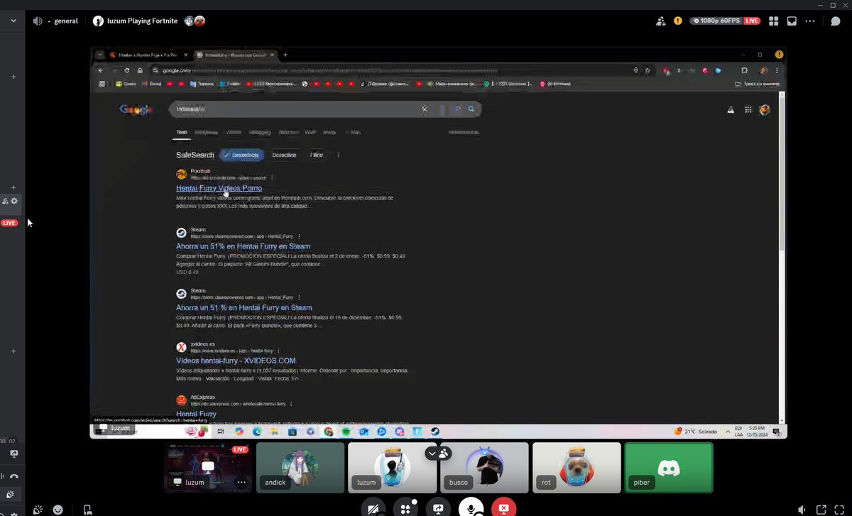This screenshot has width=852, height=516.
Task: Click the Filtrar SafeSearch option
Action: pyautogui.click(x=317, y=155)
